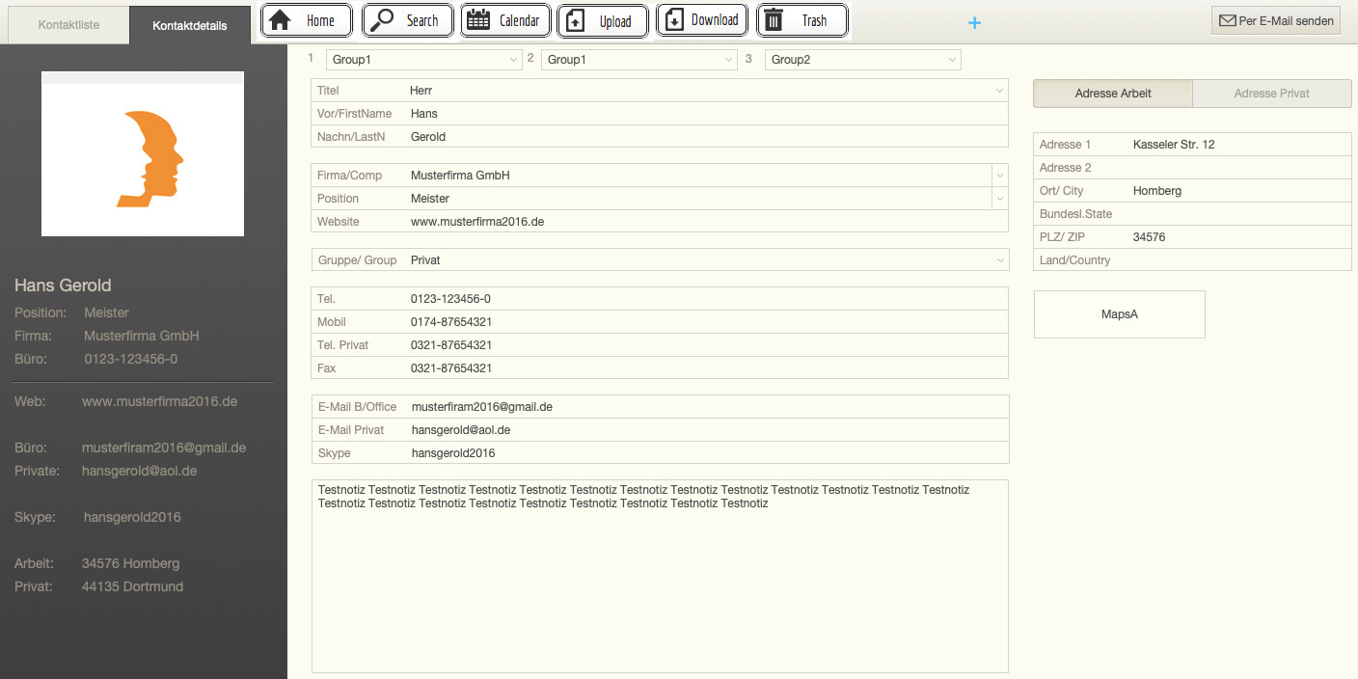Screen dimensions: 1358x679
Task: Expand the Firma/Comp dropdown arrow
Action: 1000,176
